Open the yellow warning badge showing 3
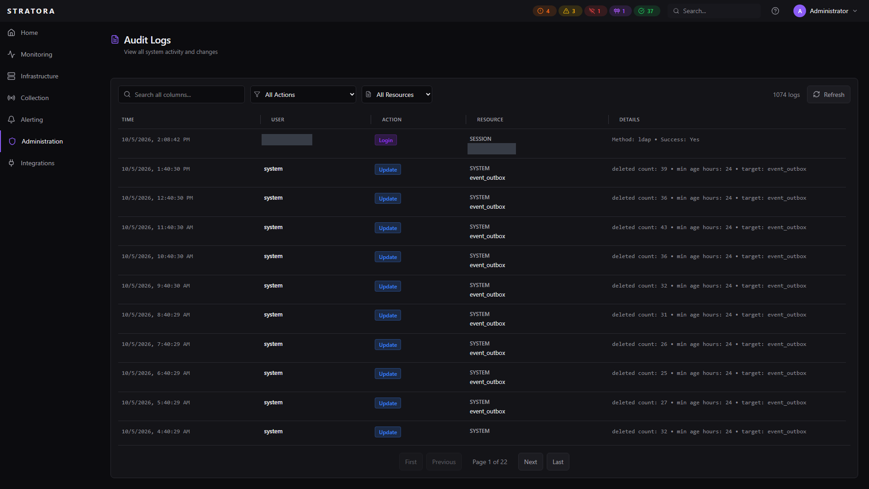 [570, 11]
